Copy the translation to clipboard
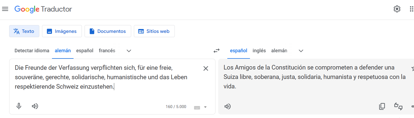Image resolution: width=414 pixels, height=118 pixels. (x=382, y=106)
